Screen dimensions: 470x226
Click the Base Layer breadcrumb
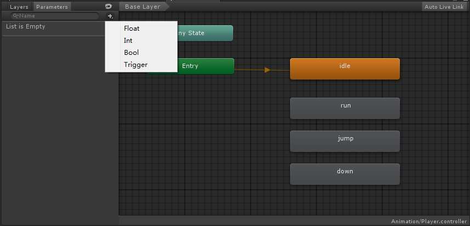[x=143, y=7]
